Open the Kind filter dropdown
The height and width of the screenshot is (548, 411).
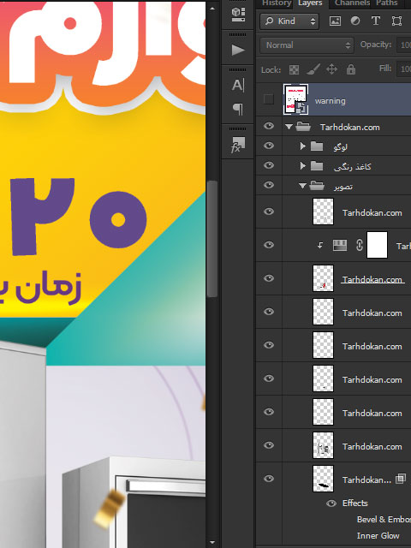[x=289, y=21]
